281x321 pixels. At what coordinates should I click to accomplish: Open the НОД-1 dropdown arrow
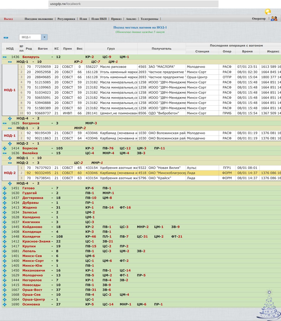click(x=44, y=37)
